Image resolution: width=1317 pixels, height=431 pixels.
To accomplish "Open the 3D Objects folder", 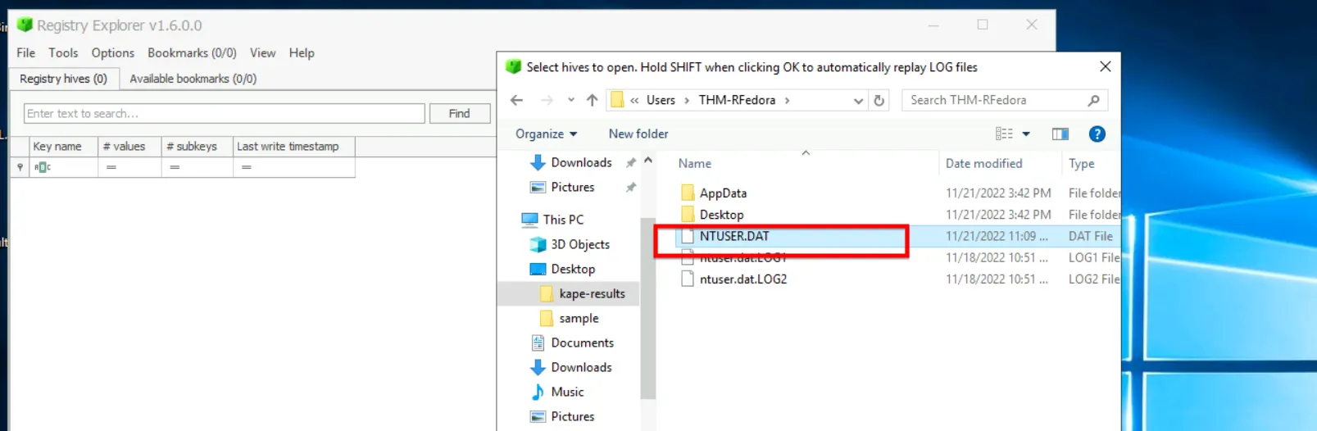I will 579,244.
